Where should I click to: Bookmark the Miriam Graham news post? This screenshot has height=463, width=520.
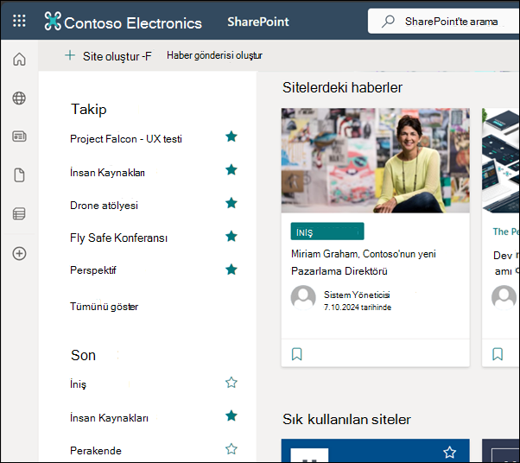297,354
